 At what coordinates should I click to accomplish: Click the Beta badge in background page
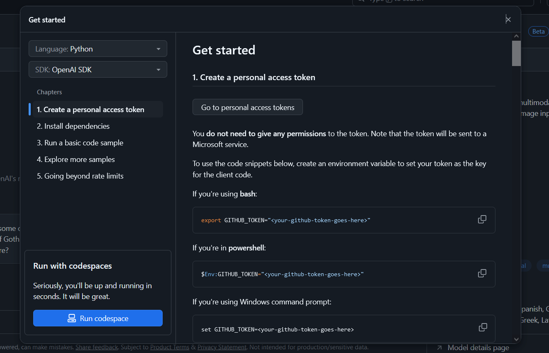tap(538, 32)
